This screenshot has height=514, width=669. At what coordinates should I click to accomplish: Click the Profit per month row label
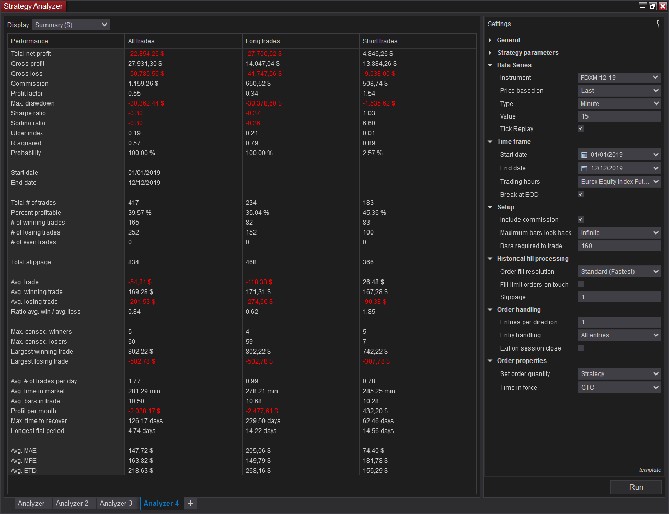point(33,411)
